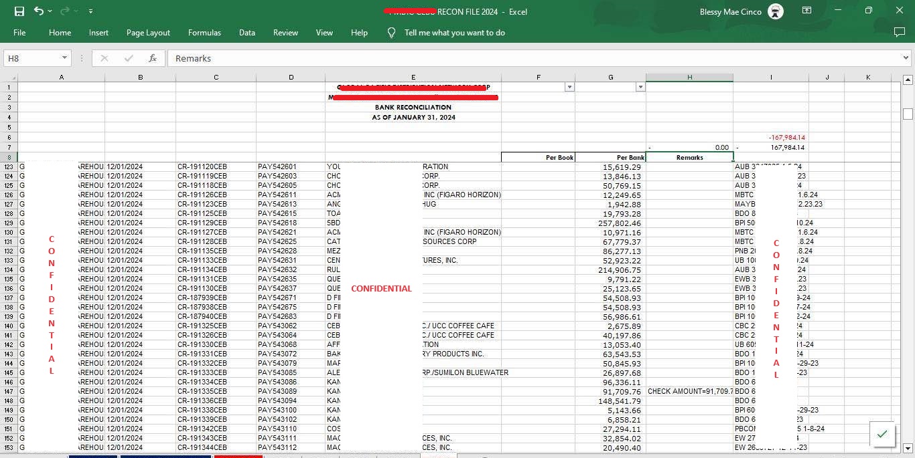Select the Per Book header cell
This screenshot has width=915, height=458.
(x=538, y=157)
